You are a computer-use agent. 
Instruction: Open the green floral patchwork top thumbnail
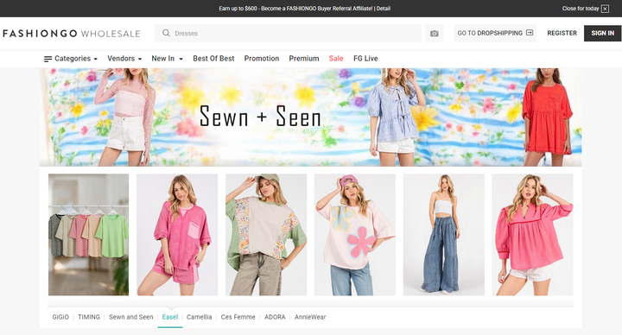pyautogui.click(x=266, y=235)
